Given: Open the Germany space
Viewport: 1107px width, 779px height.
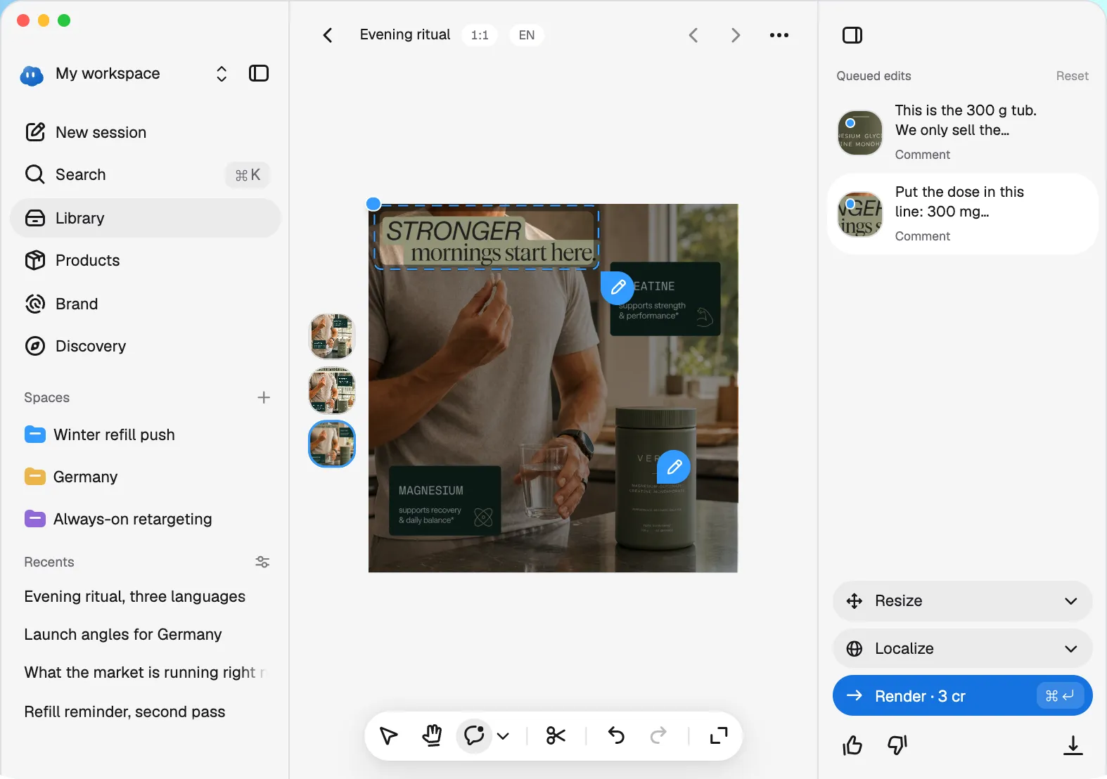Looking at the screenshot, I should coord(146,477).
